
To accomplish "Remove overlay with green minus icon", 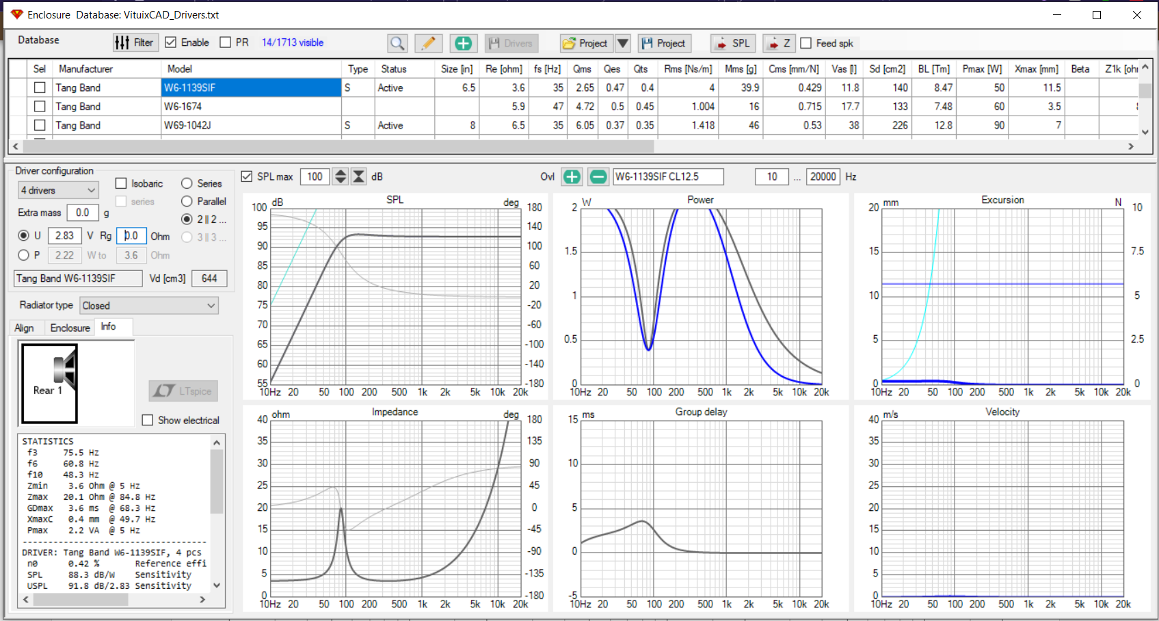I will pyautogui.click(x=598, y=176).
